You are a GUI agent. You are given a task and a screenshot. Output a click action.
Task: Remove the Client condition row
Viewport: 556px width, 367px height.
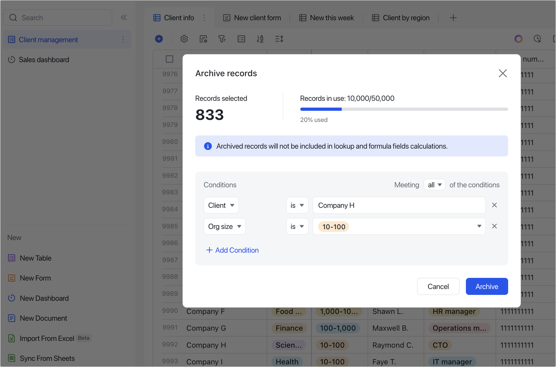point(494,205)
